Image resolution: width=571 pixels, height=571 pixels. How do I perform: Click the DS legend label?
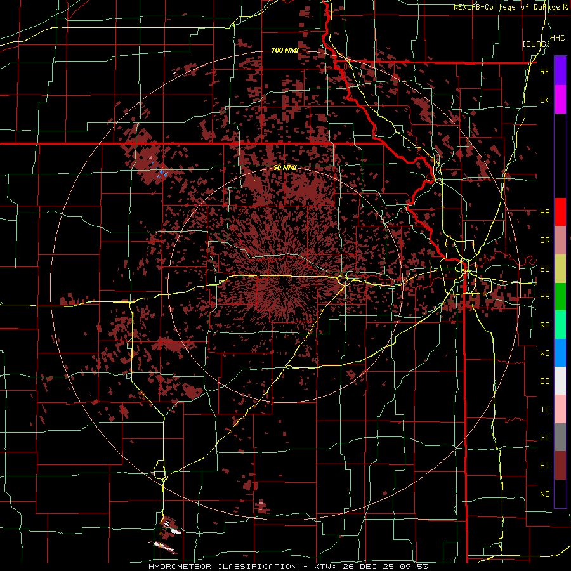[544, 381]
